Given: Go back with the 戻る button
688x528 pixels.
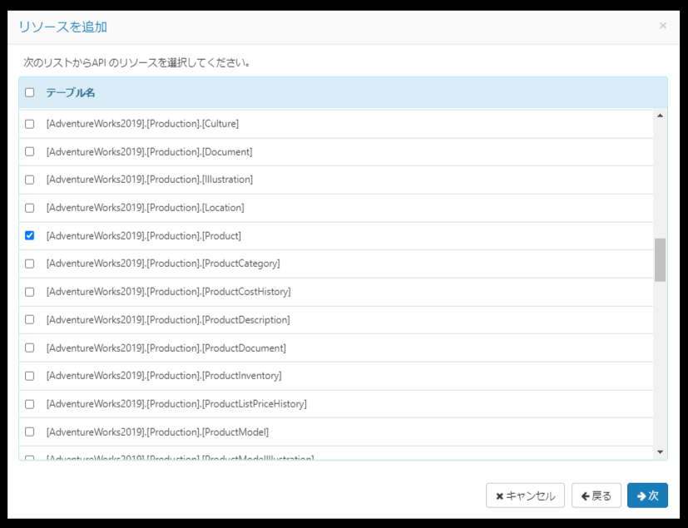Looking at the screenshot, I should (x=596, y=496).
